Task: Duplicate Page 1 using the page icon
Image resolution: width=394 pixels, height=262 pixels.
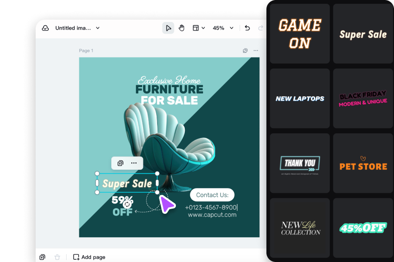Action: pos(245,51)
